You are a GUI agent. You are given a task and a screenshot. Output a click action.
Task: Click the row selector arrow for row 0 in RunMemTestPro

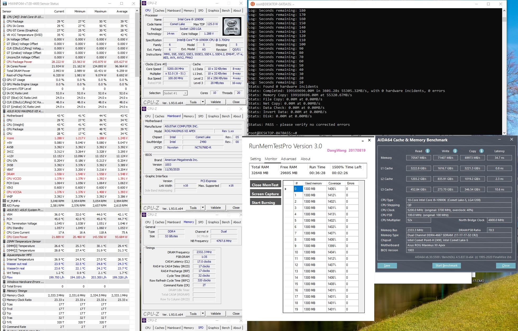pyautogui.click(x=286, y=189)
